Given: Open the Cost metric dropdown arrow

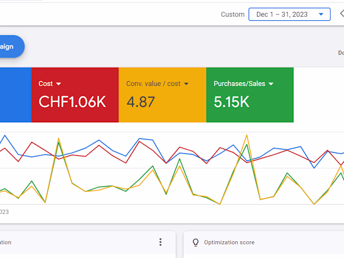Looking at the screenshot, I should [x=58, y=84].
